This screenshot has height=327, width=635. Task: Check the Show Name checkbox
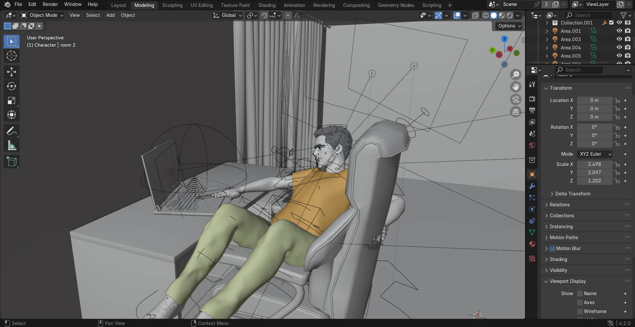point(580,294)
